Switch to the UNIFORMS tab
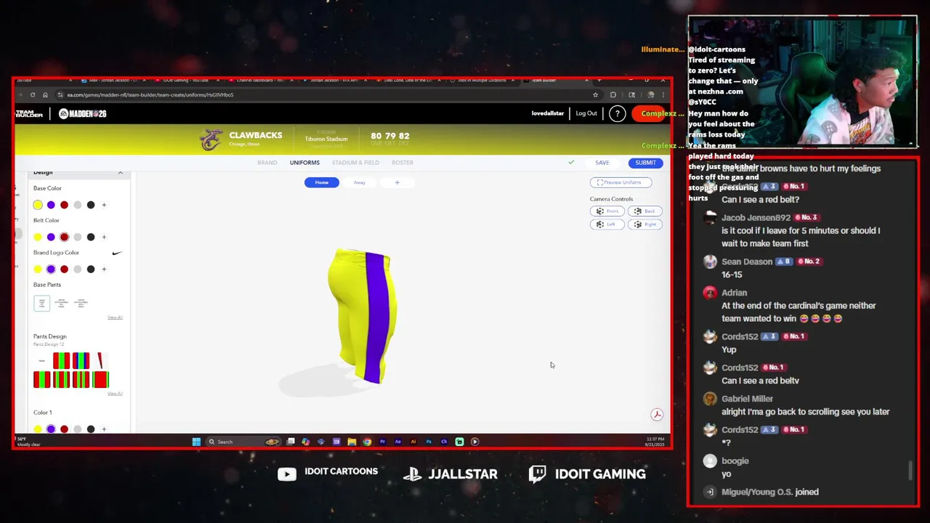This screenshot has width=930, height=523. coord(304,163)
